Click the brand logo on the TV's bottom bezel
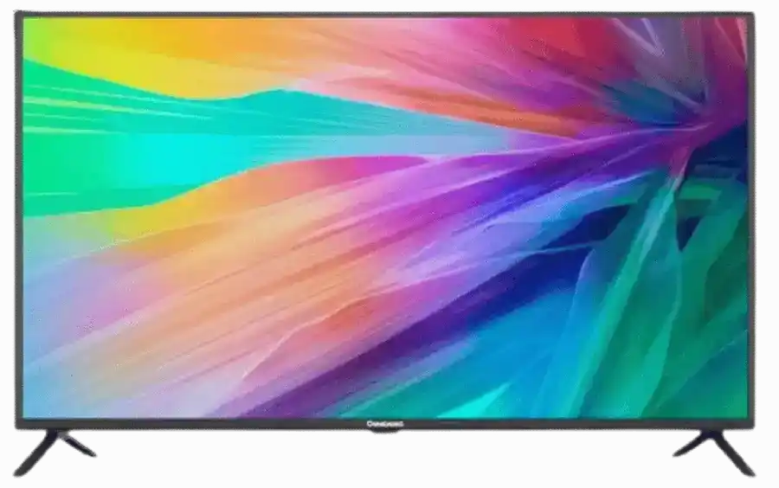Viewport: 779px width, 488px height. pyautogui.click(x=385, y=424)
